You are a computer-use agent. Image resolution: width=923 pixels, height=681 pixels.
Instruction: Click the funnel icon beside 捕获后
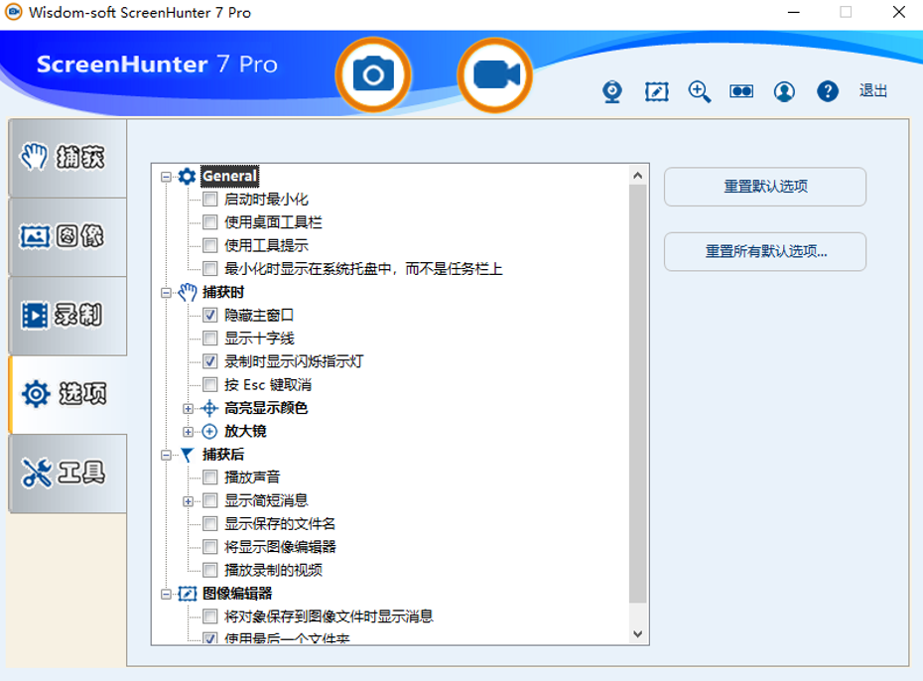(188, 455)
